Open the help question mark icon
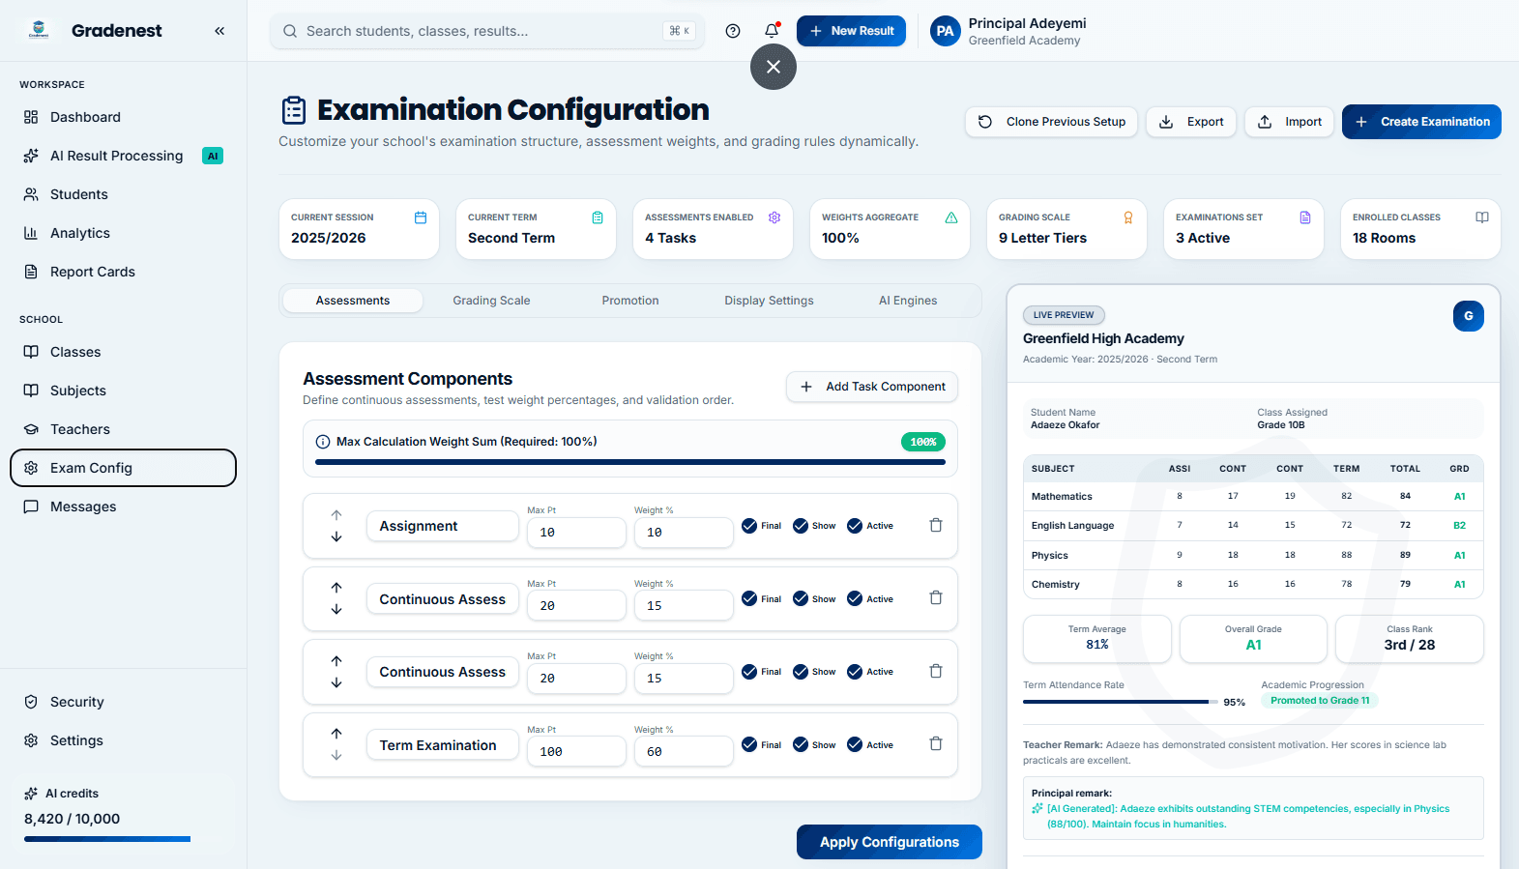The image size is (1519, 869). (x=733, y=31)
